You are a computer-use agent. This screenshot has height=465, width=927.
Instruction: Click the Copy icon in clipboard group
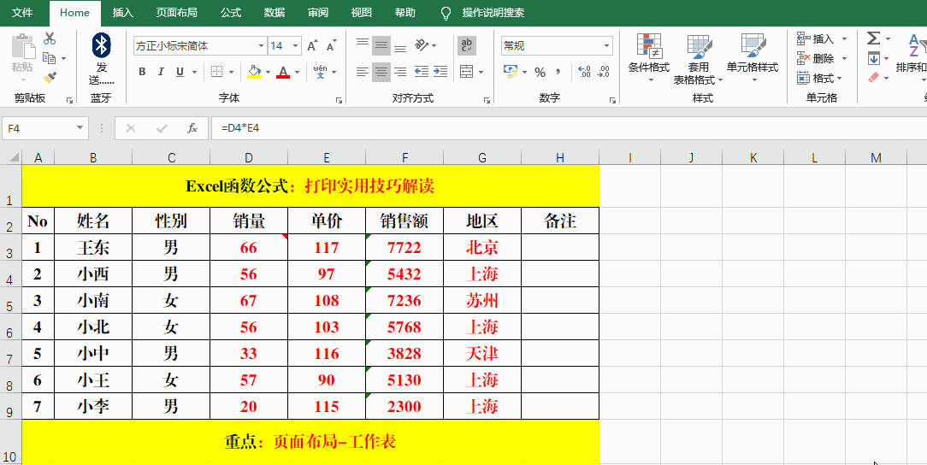tap(50, 58)
